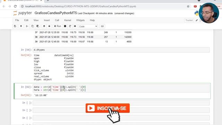The image size is (222, 125).
Task: Save notebook with the floppy disk icon
Action: point(15,26)
